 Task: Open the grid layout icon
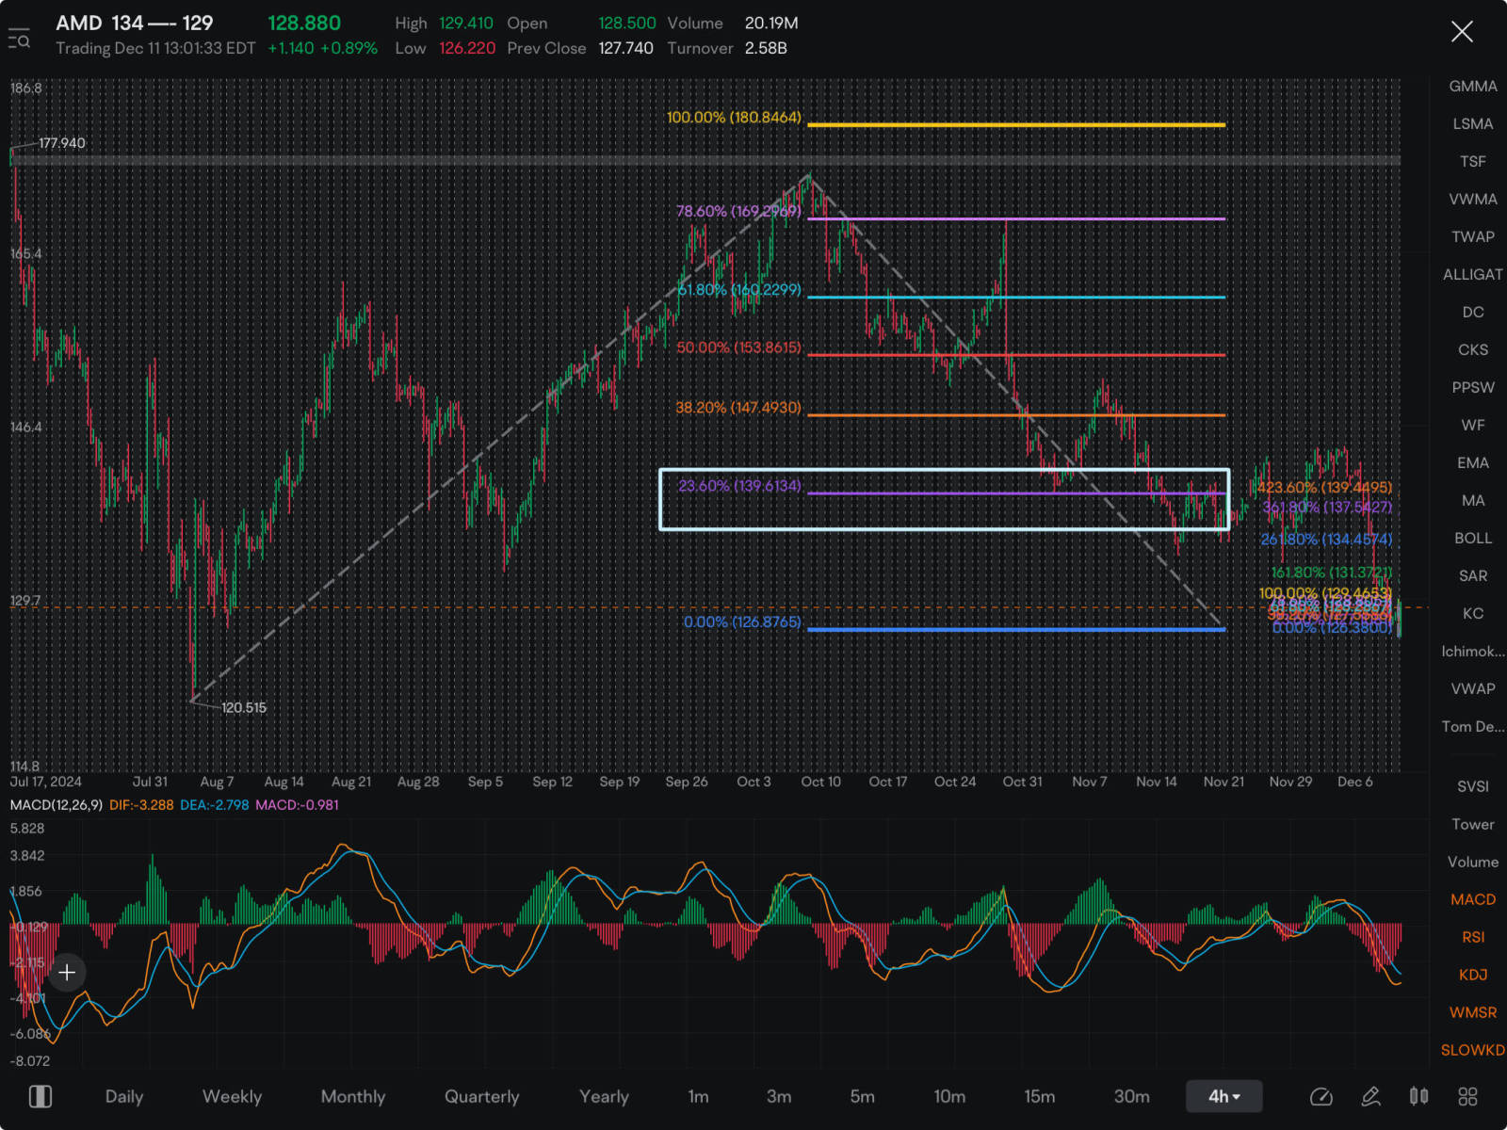[x=1467, y=1096]
